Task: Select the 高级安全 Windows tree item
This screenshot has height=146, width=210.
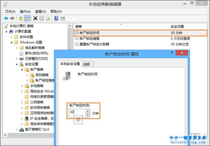Action: pos(42,91)
